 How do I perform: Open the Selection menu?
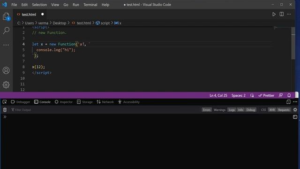pyautogui.click(x=39, y=5)
